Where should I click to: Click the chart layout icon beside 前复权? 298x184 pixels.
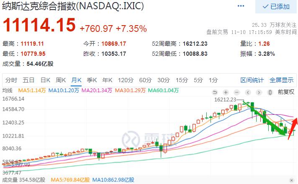[270, 93]
